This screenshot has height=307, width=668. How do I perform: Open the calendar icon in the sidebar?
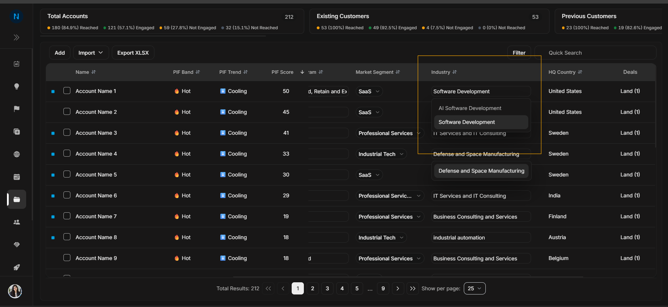[x=16, y=177]
